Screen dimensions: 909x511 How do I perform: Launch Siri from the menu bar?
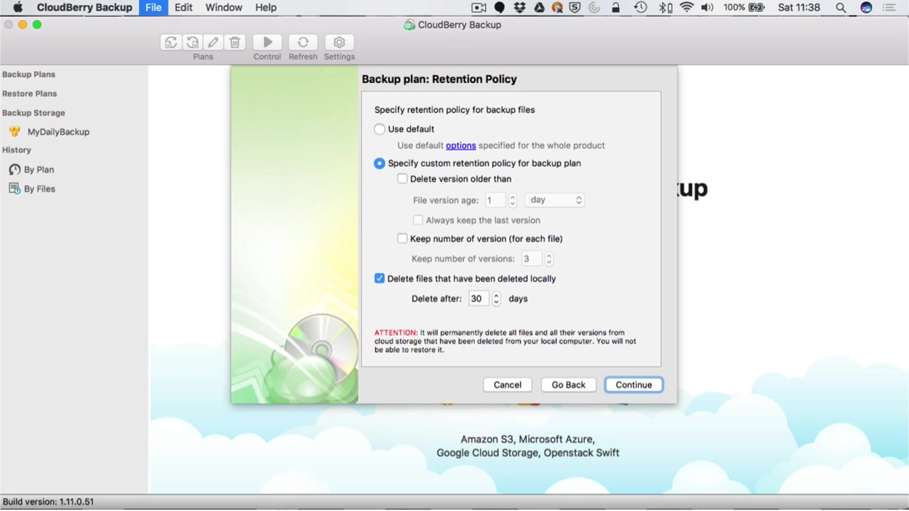(x=866, y=8)
